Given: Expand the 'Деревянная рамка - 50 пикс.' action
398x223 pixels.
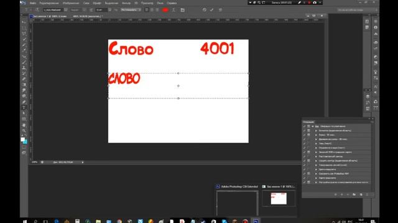Looking at the screenshot, I should coord(316,139).
